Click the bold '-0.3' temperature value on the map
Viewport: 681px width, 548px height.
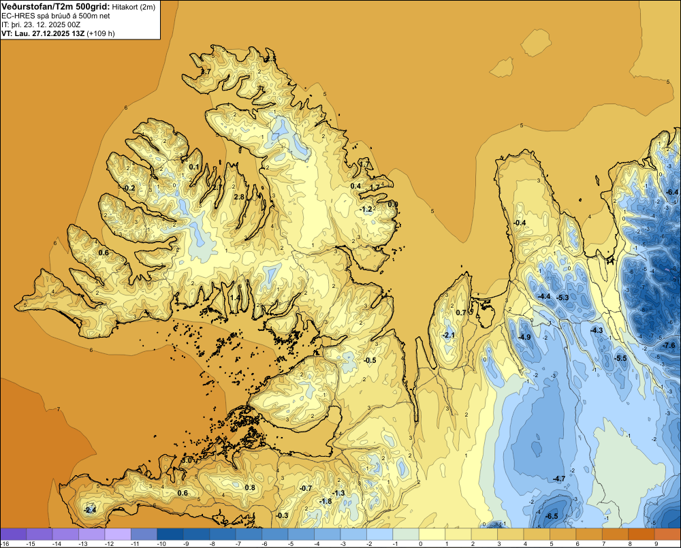(282, 515)
